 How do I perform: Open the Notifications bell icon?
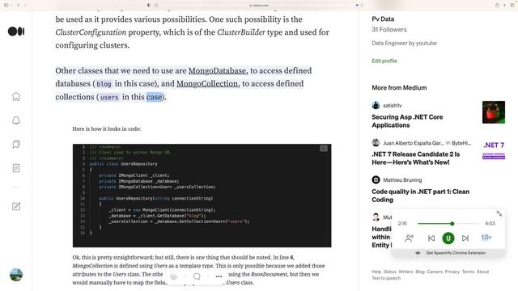click(16, 120)
